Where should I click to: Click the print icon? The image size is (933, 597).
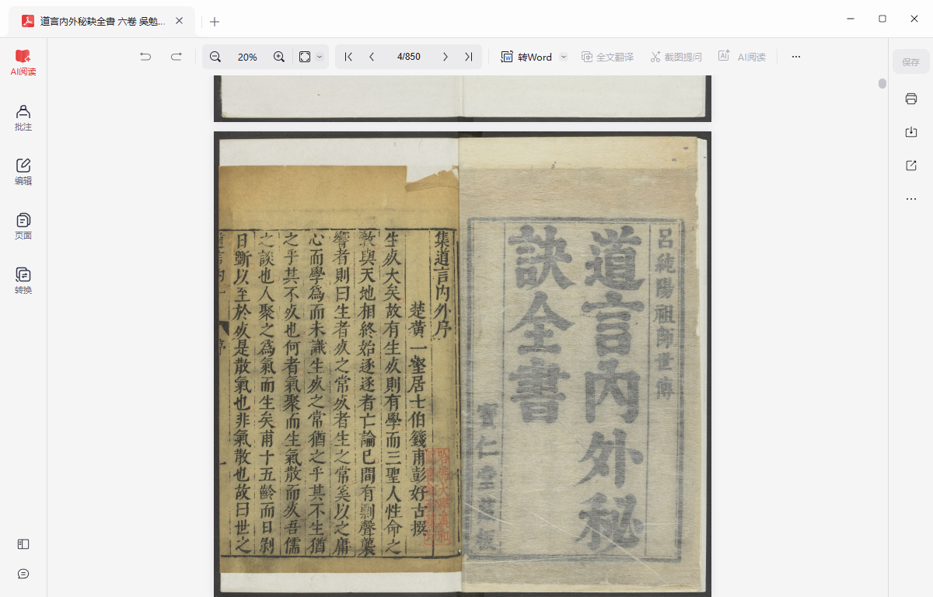click(911, 99)
